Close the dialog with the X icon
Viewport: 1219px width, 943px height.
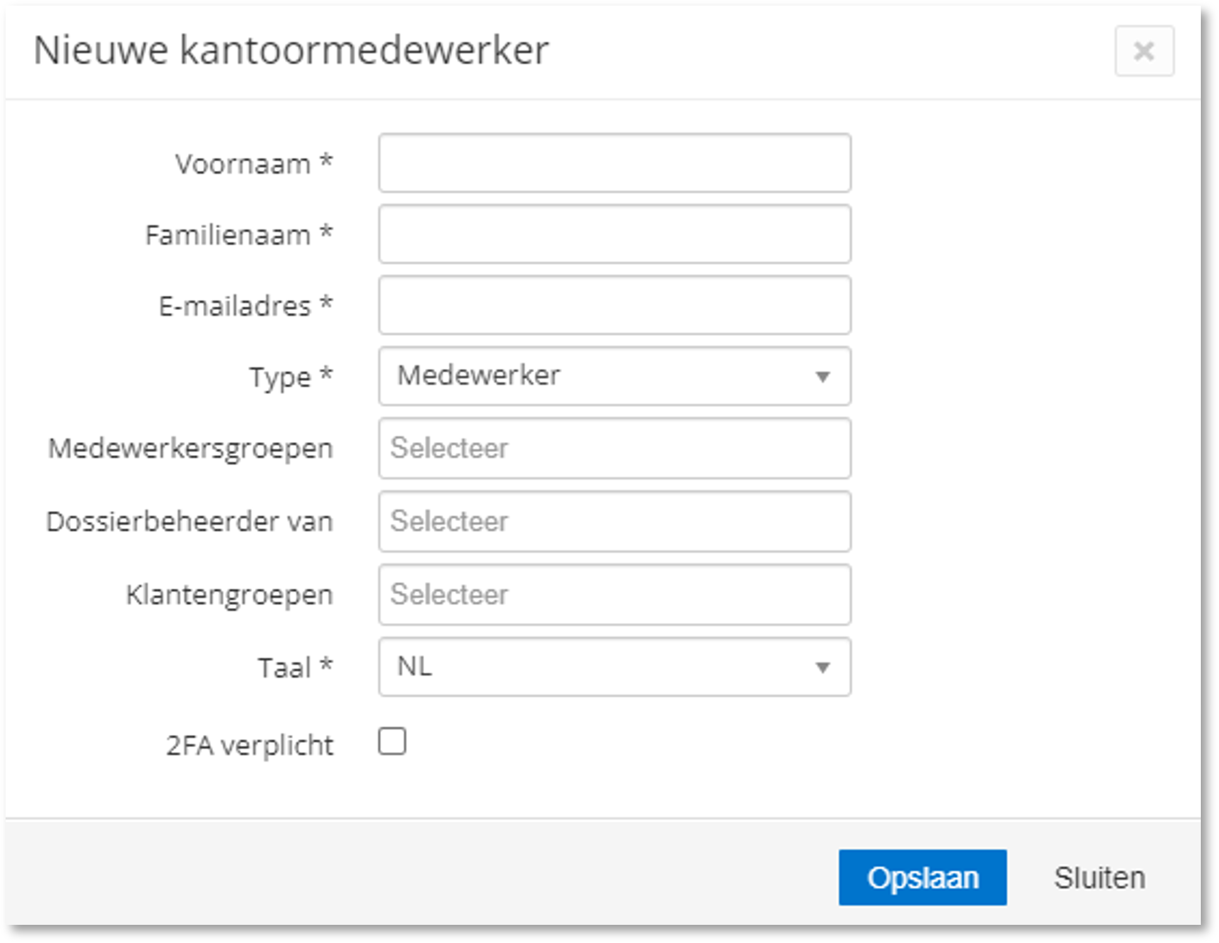click(x=1144, y=51)
